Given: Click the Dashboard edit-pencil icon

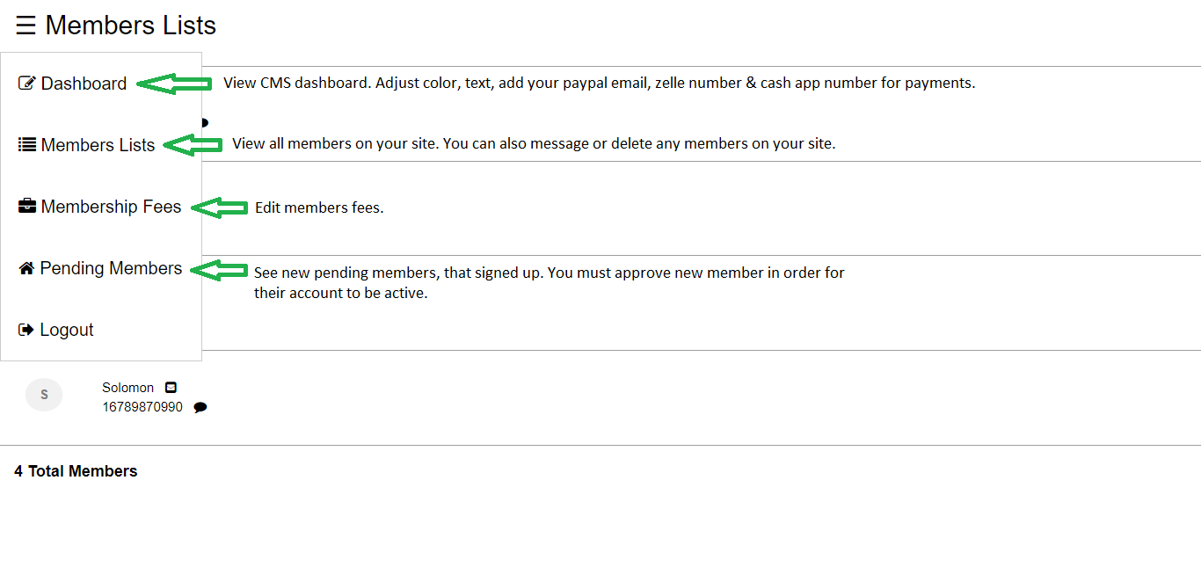Looking at the screenshot, I should tap(27, 84).
